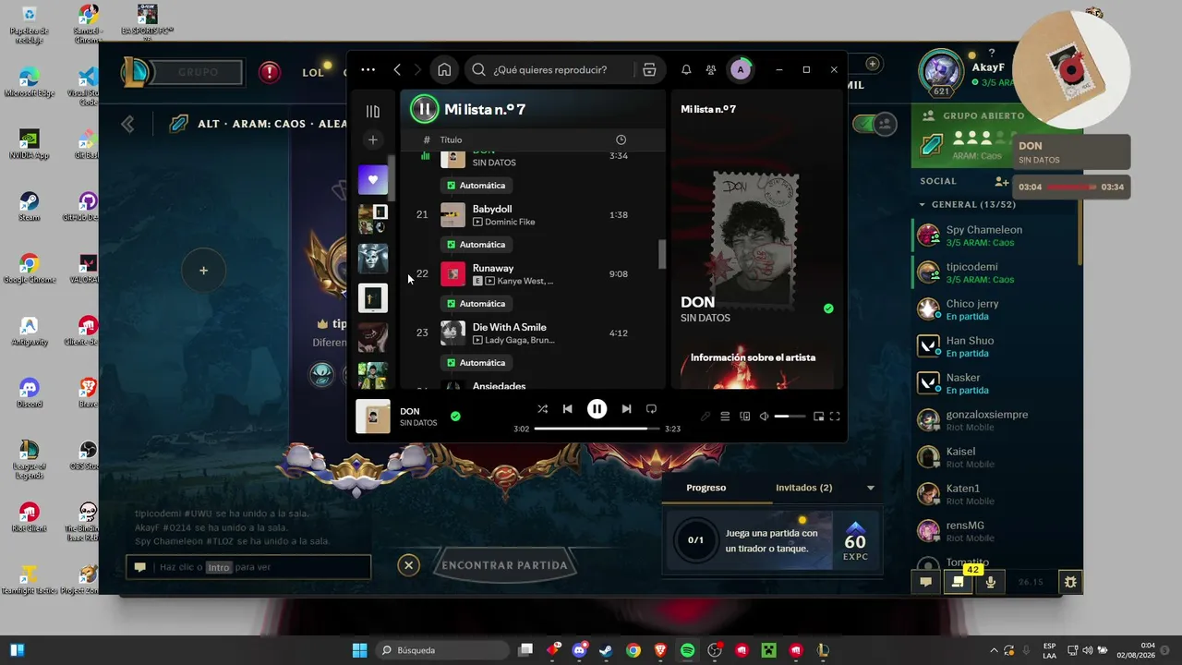Open the LOL tab in League header

(313, 72)
